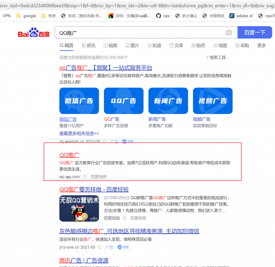
Task: Expand arrow next to yl.b-one.cn 2021-05
Action: click(100, 247)
